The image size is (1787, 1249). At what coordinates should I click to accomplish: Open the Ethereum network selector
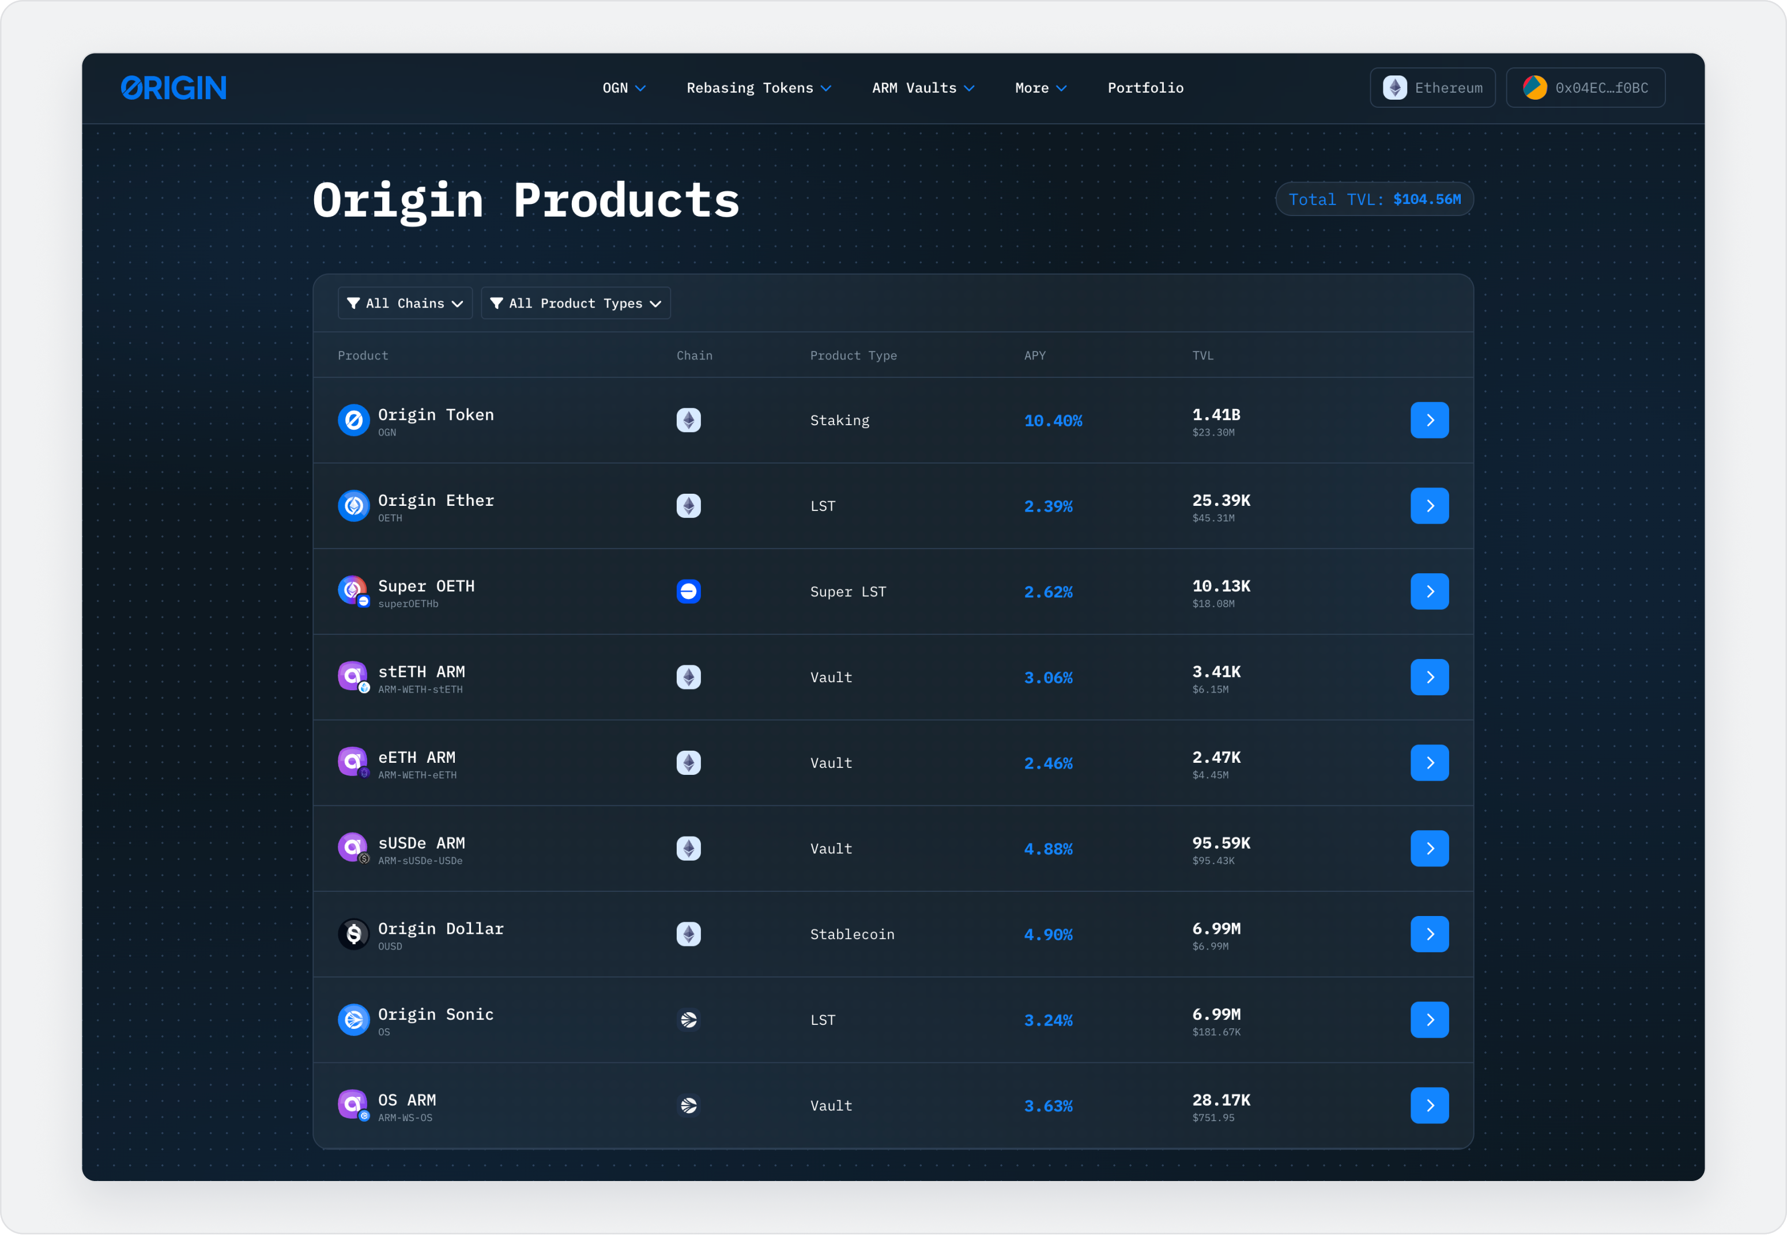[1432, 88]
